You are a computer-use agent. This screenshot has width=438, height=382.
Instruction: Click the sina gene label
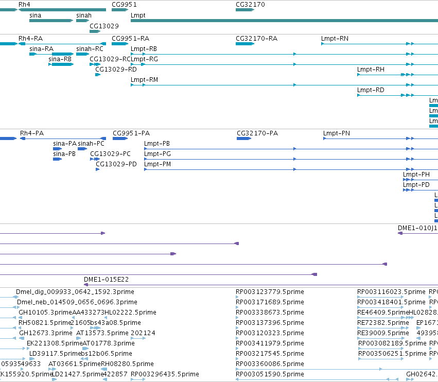pos(35,15)
